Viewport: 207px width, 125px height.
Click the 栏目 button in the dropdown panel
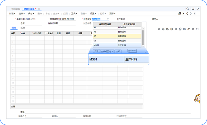pyautogui.click(x=96, y=51)
